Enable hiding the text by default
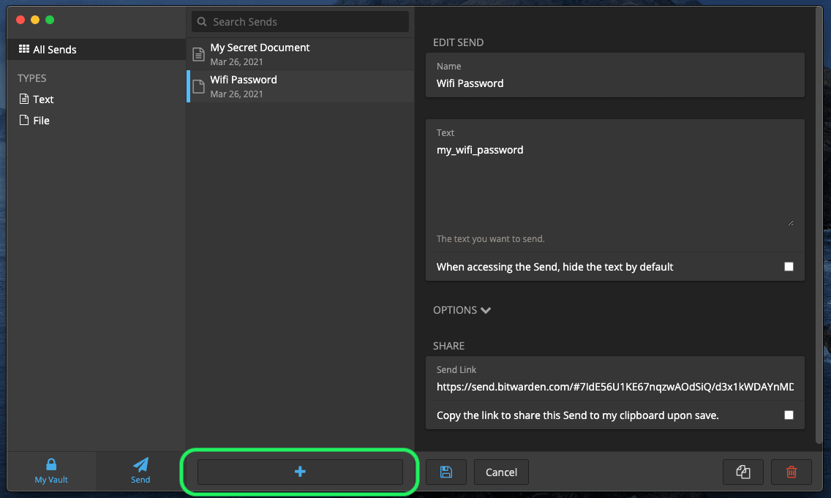This screenshot has width=831, height=498. [789, 266]
